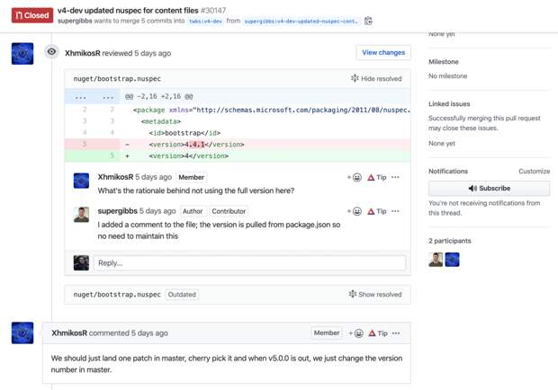Subscribe to thread notifications
The width and height of the screenshot is (558, 390).
pyautogui.click(x=489, y=188)
